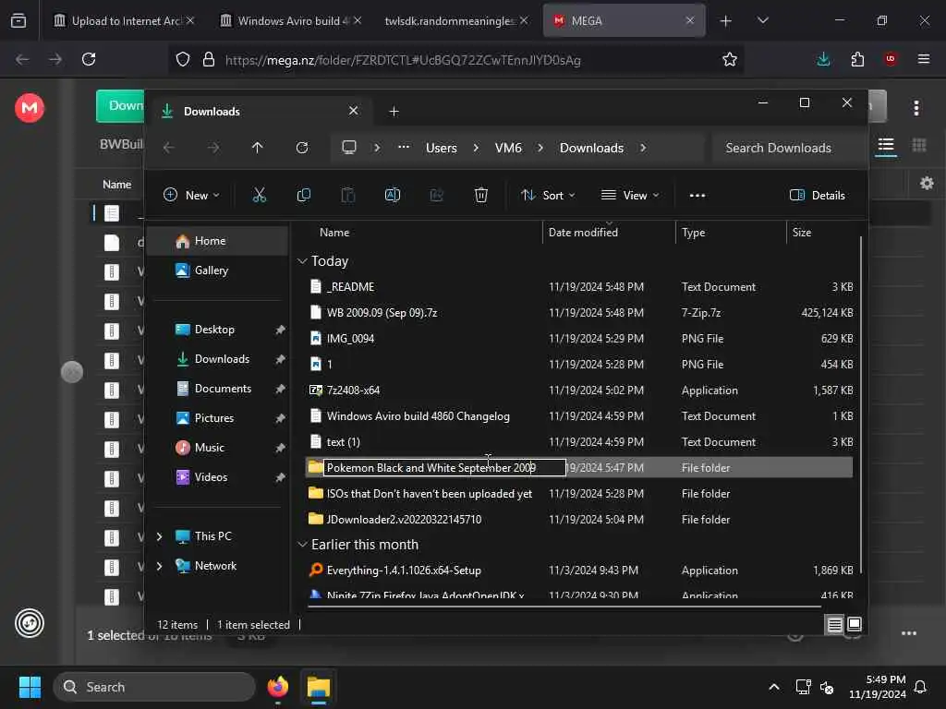Viewport: 946px width, 709px height.
Task: Open the See more three-dots toolbar menu
Action: point(697,196)
